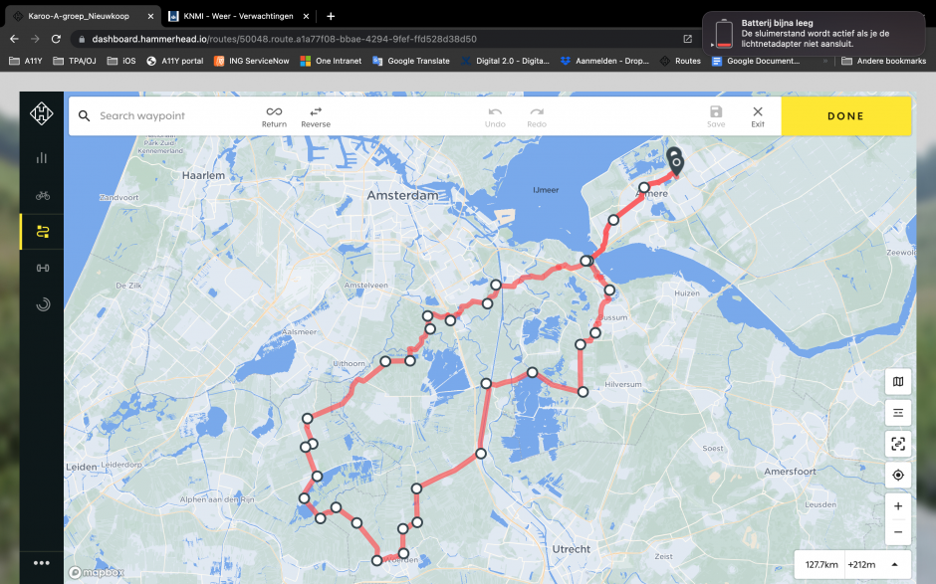
Task: Open the bike rides sidebar icon
Action: 42,195
